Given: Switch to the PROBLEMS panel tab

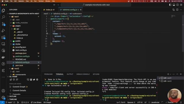Looking at the screenshot, I should pos(48,74).
